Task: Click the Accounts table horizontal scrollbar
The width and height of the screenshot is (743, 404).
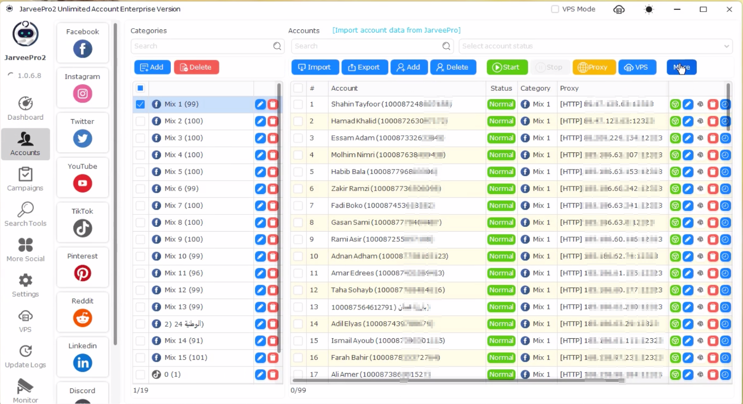Action: (x=459, y=381)
